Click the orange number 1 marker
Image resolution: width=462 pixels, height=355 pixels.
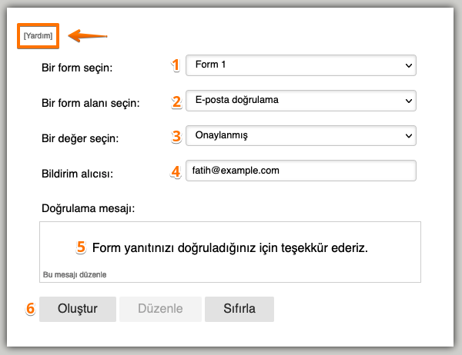click(x=176, y=65)
